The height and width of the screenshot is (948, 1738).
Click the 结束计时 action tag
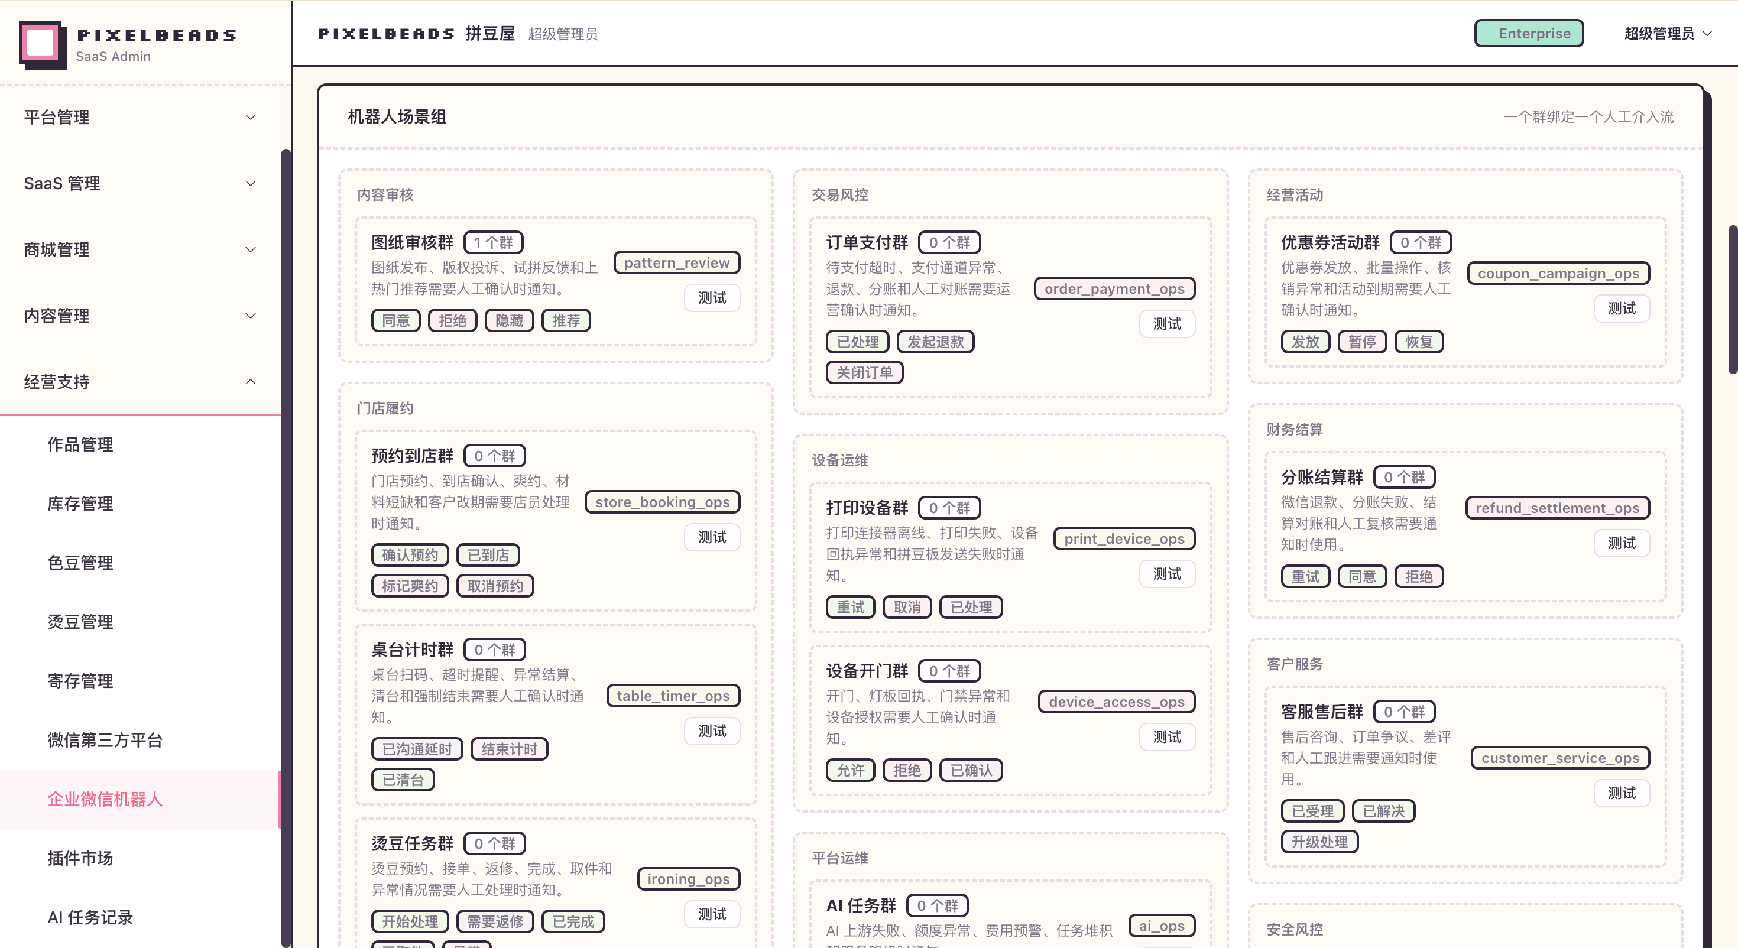coord(510,749)
